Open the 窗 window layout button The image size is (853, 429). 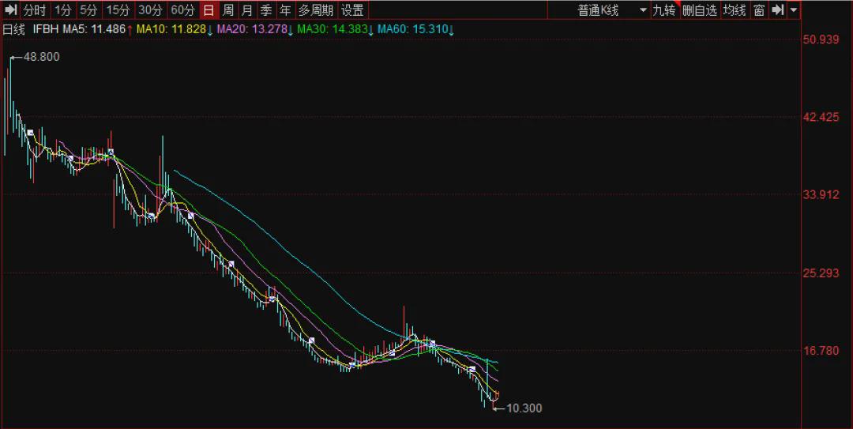tap(758, 10)
